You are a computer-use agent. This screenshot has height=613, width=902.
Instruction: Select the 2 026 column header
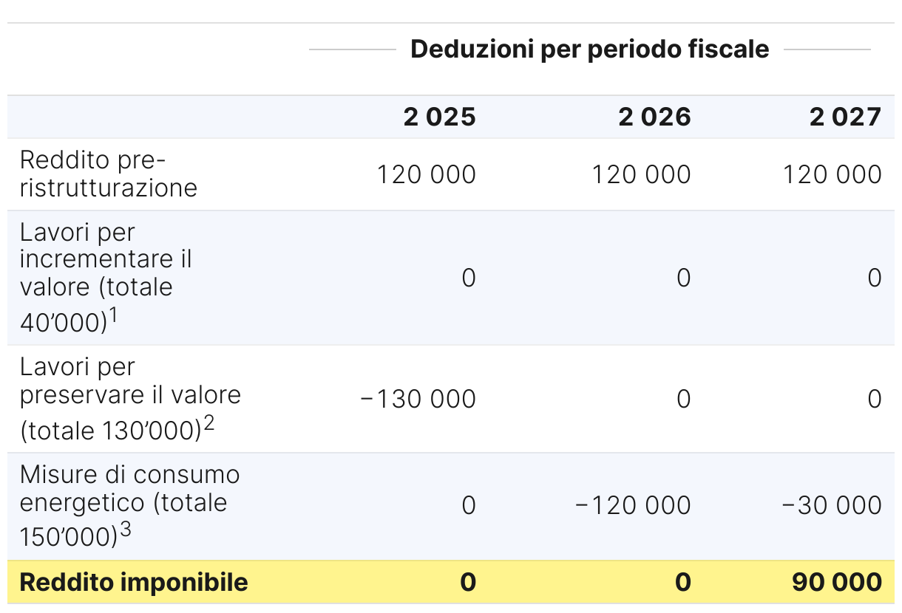[654, 117]
